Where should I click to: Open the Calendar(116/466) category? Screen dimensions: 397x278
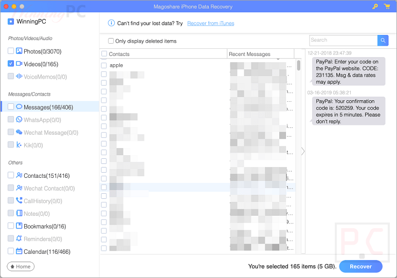click(x=47, y=251)
